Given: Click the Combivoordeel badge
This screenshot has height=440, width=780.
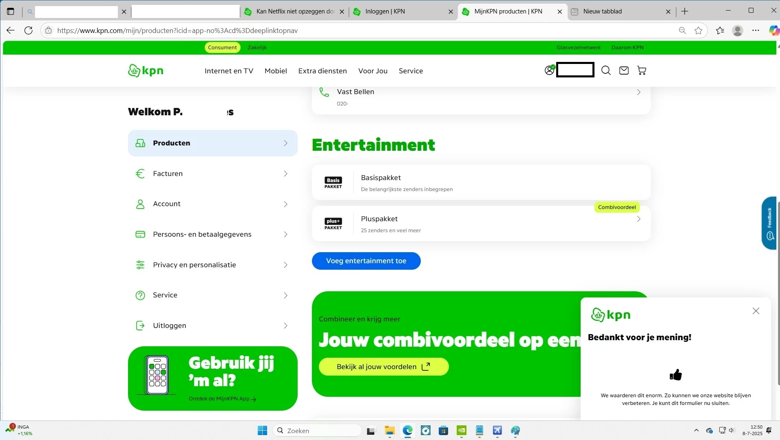Looking at the screenshot, I should (617, 207).
